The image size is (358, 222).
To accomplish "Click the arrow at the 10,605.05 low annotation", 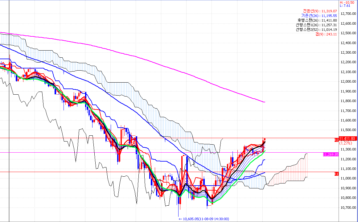I will pyautogui.click(x=180, y=219).
